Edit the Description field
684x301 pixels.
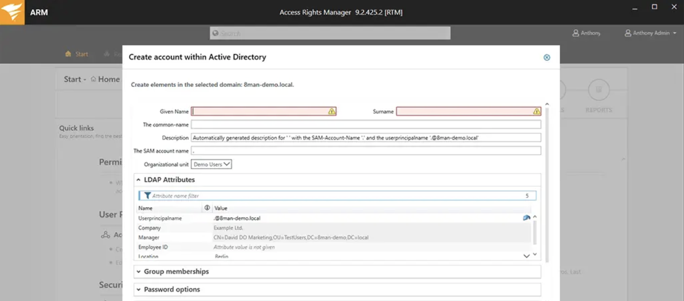[x=366, y=137]
